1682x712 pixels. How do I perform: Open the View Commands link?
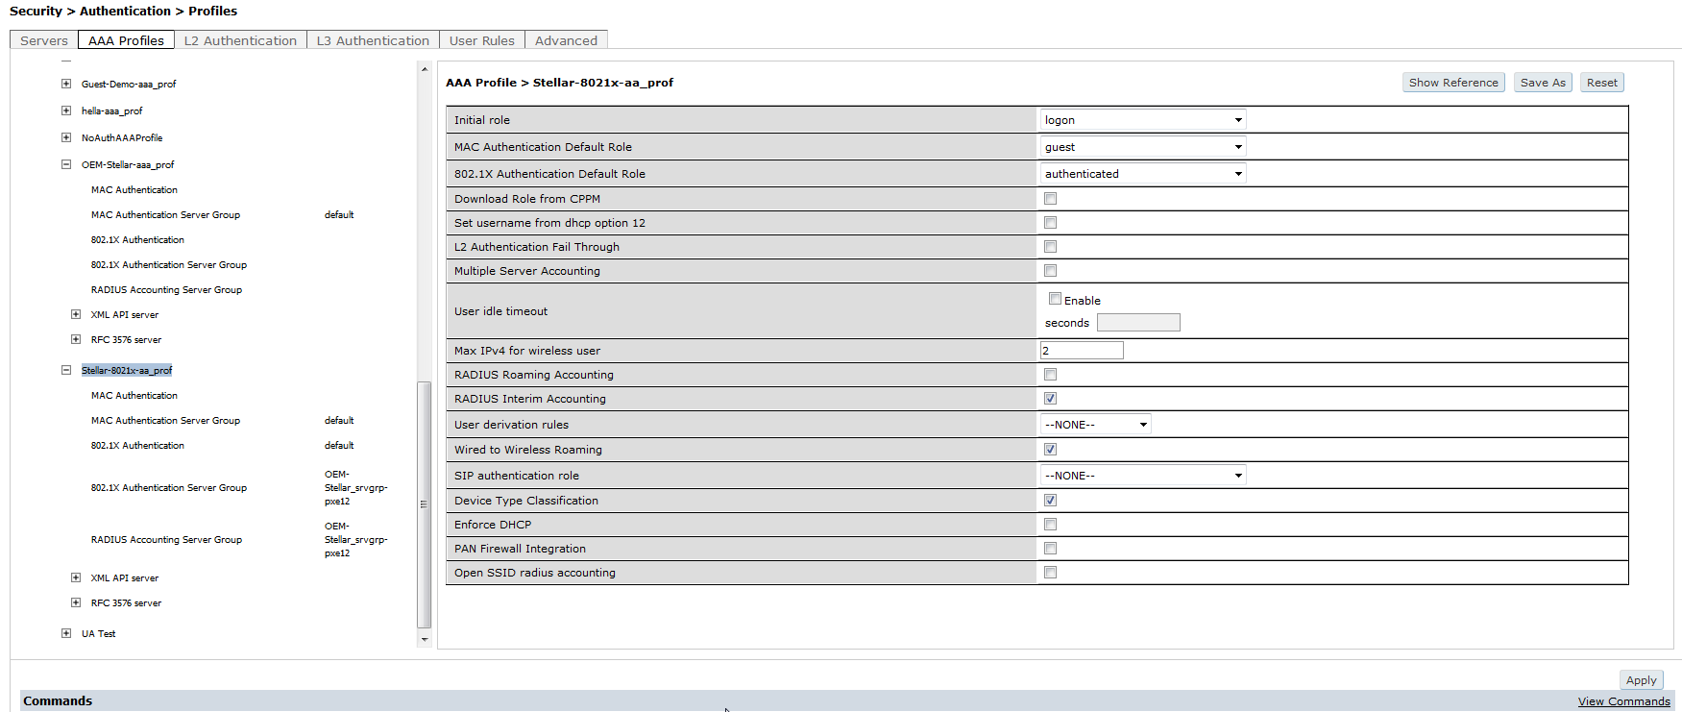pyautogui.click(x=1623, y=701)
